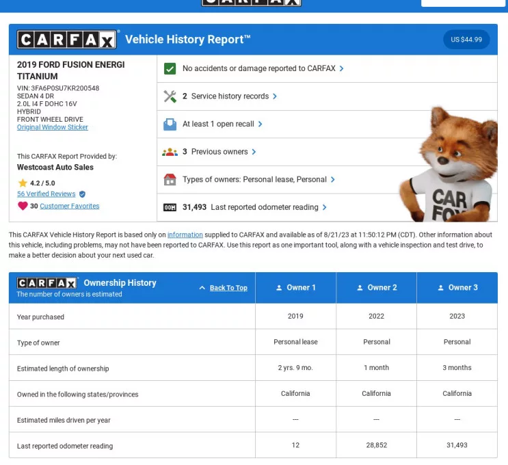
Task: Click the Back To Top link
Action: [228, 288]
